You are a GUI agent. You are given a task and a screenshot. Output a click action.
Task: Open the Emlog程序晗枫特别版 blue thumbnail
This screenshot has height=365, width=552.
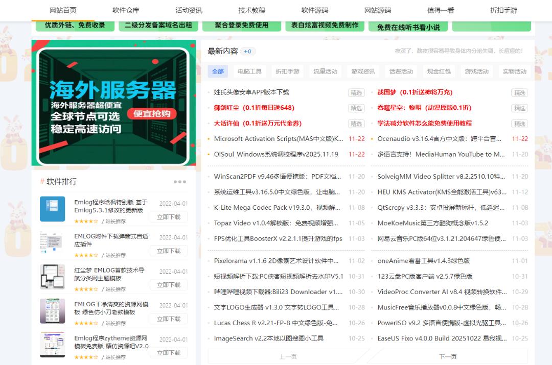pos(52,209)
